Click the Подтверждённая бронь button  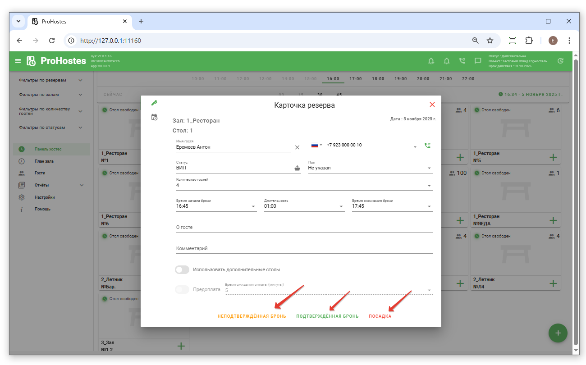pos(327,316)
